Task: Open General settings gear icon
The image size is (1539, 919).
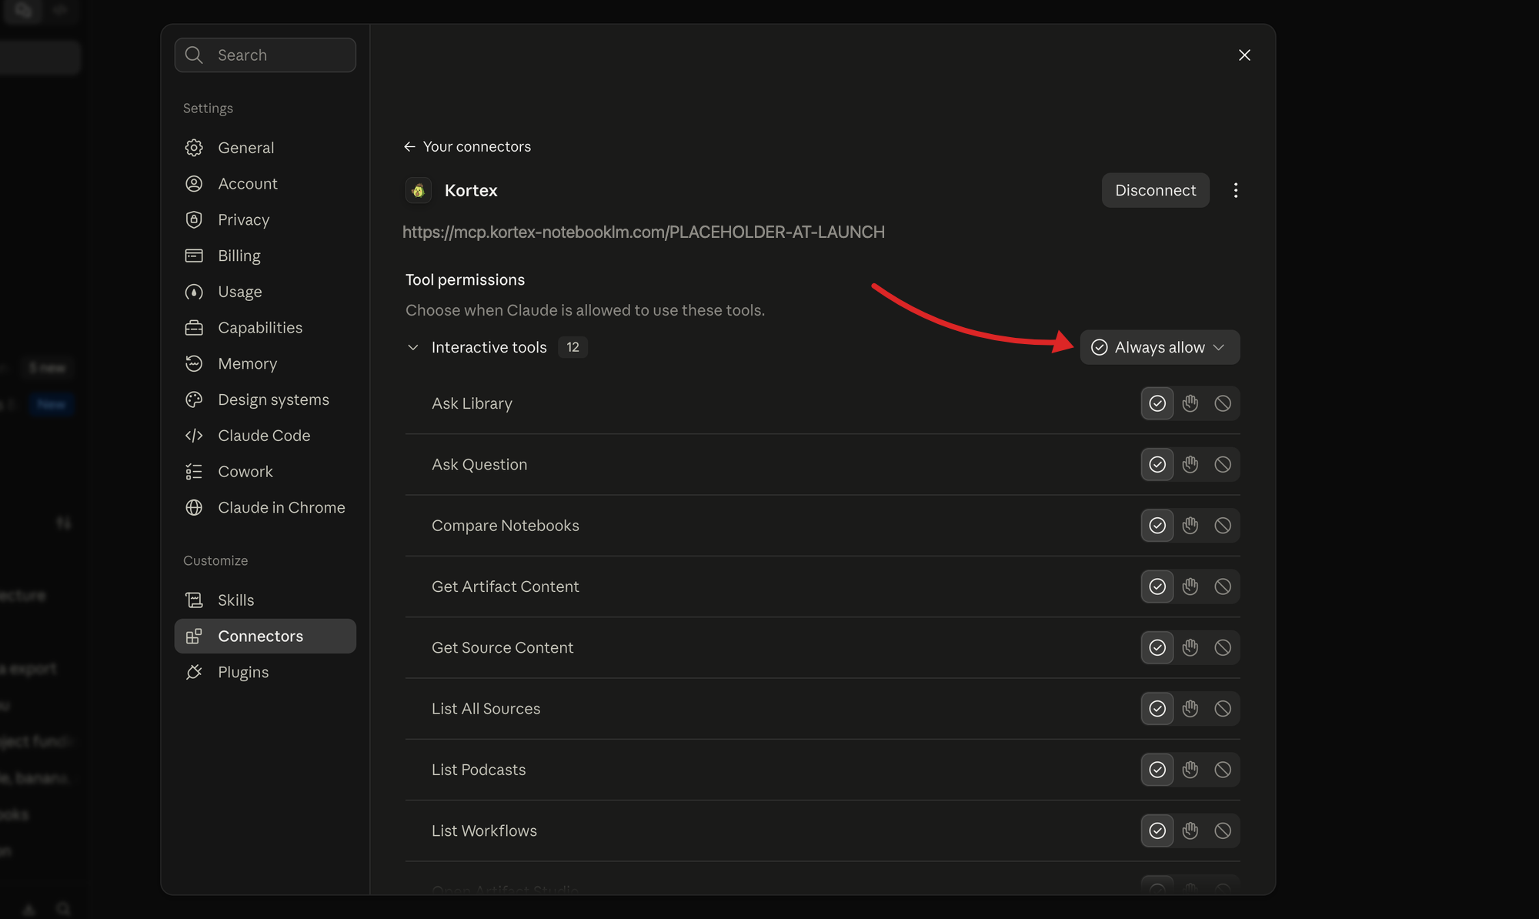Action: tap(194, 147)
